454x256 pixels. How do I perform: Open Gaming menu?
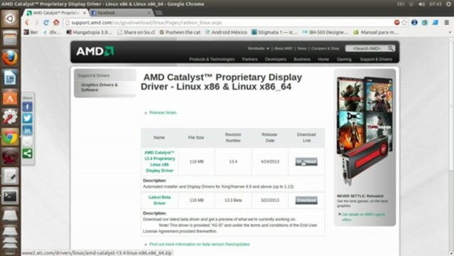click(344, 59)
